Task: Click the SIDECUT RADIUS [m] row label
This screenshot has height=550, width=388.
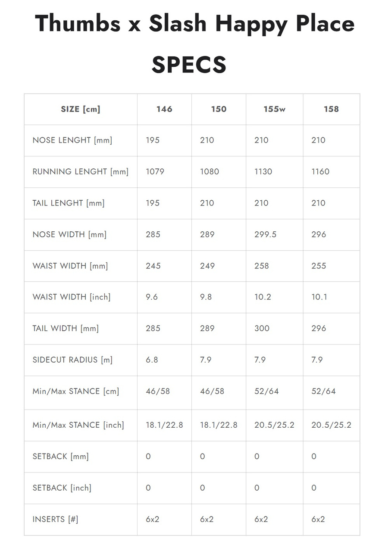Action: [x=72, y=360]
